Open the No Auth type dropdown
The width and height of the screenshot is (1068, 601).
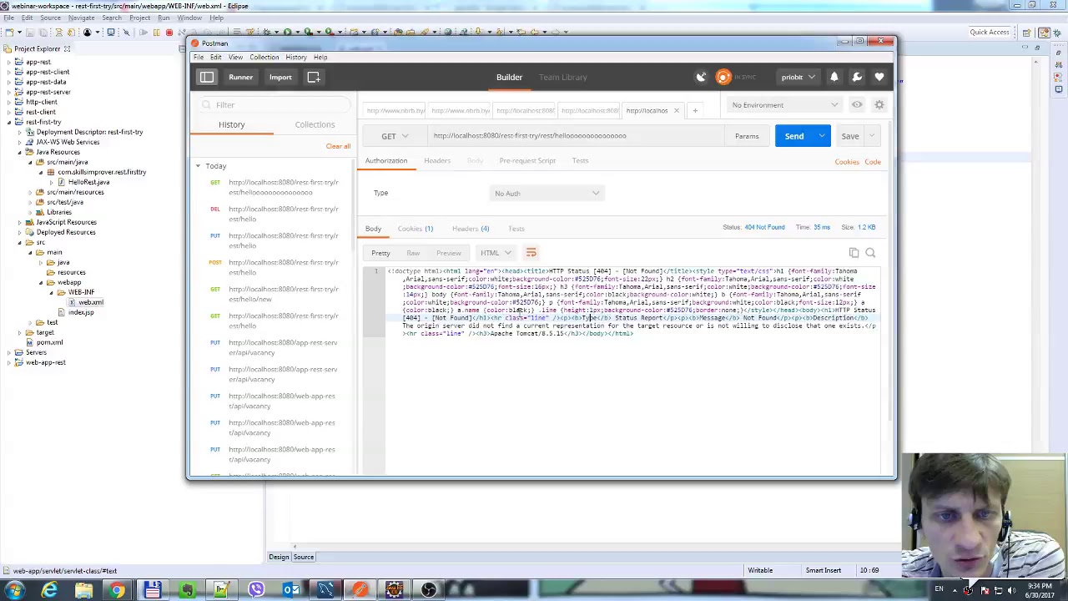tap(546, 194)
